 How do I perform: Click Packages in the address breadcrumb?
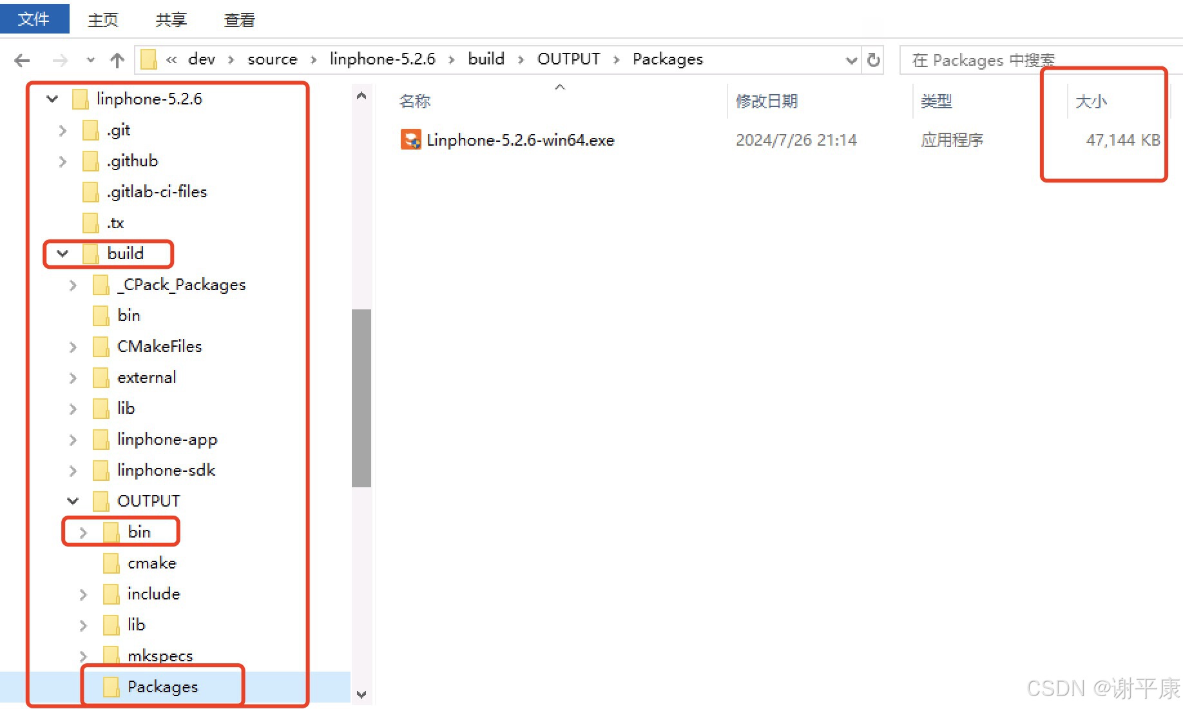668,59
